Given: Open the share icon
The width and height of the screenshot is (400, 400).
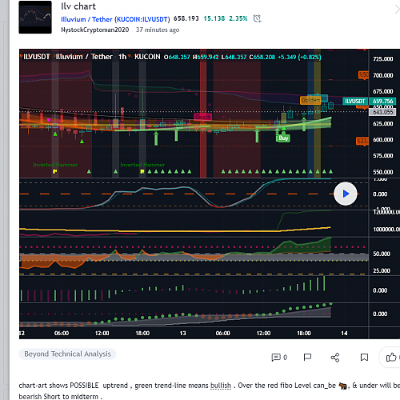Looking at the screenshot, I should click(335, 357).
